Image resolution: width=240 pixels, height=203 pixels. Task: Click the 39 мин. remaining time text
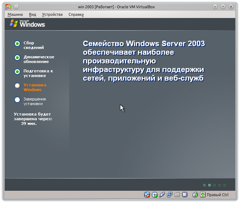[29, 123]
